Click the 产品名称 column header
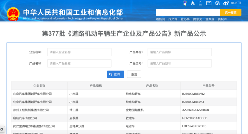Viewport: 248px width, 134px height. pyautogui.click(x=152, y=86)
